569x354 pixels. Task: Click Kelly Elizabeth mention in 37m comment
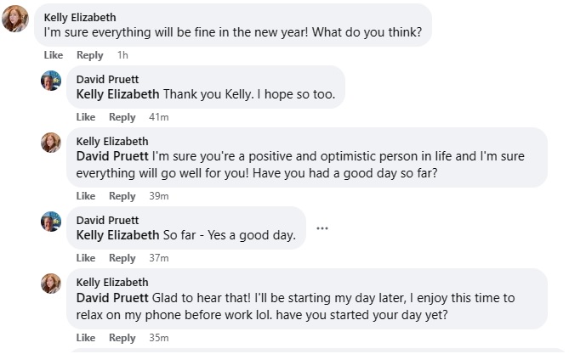[x=117, y=235]
